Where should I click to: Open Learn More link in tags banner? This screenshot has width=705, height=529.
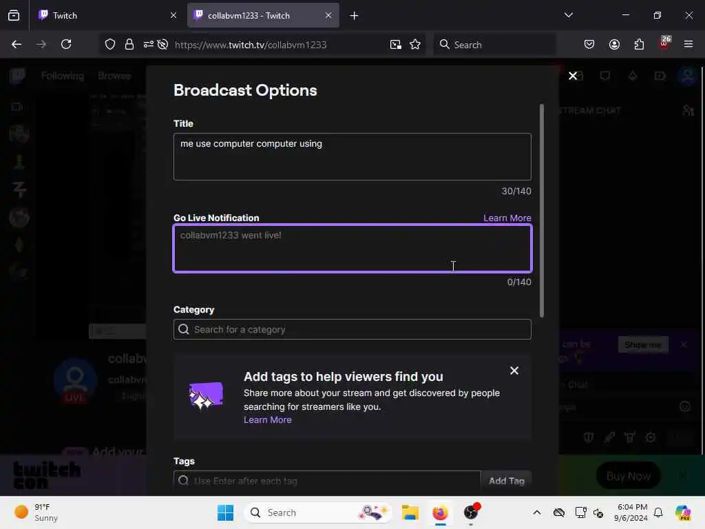268,419
